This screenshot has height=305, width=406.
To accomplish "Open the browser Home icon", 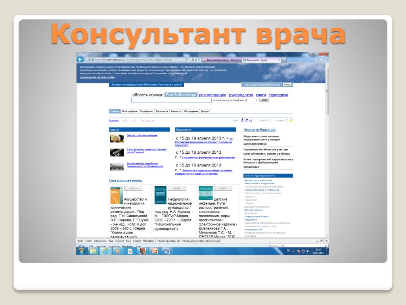I will click(316, 60).
